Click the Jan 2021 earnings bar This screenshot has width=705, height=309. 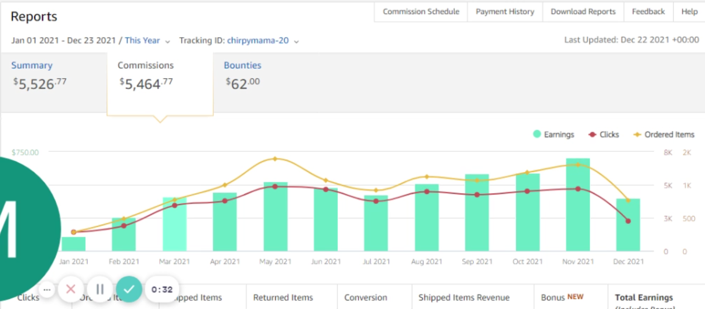[74, 244]
